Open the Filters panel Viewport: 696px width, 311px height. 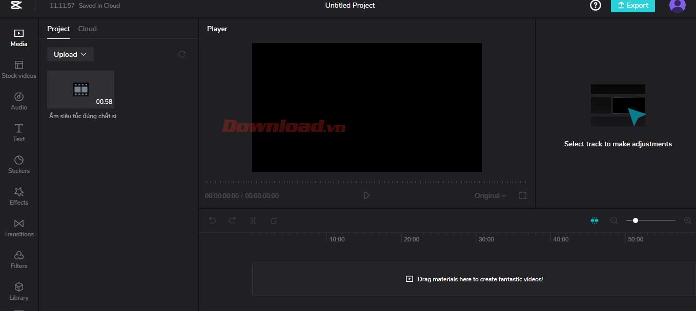(x=19, y=260)
